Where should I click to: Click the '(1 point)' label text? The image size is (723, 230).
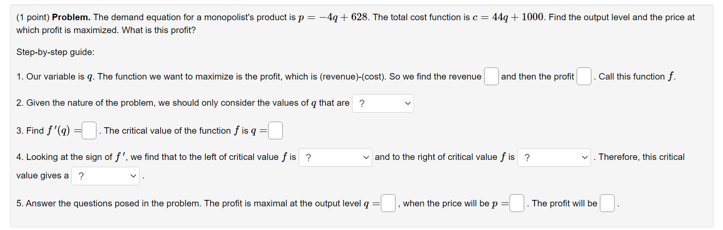(x=33, y=17)
